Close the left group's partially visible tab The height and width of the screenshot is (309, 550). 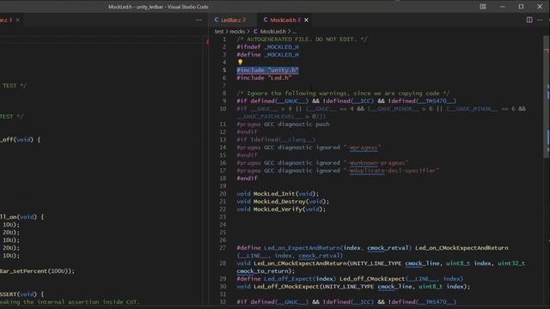click(17, 20)
